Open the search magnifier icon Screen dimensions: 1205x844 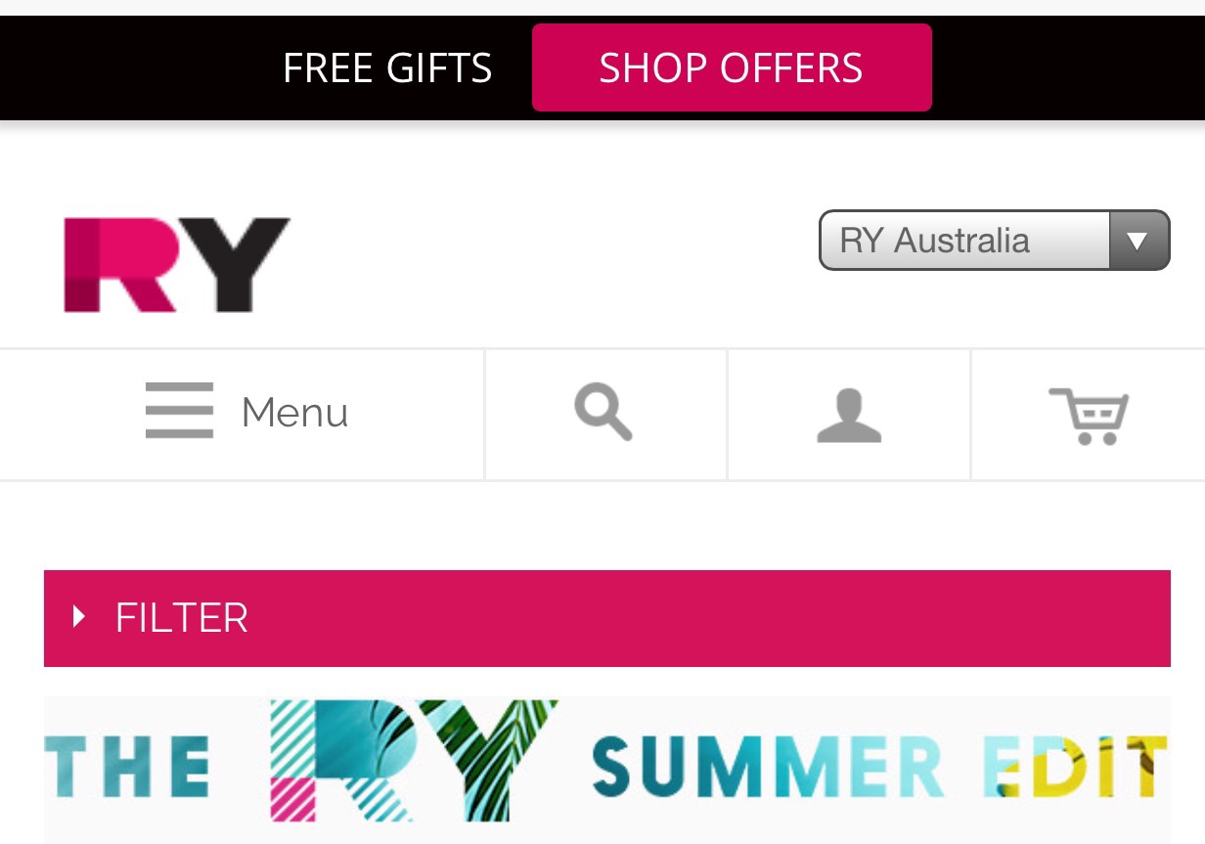[603, 413]
